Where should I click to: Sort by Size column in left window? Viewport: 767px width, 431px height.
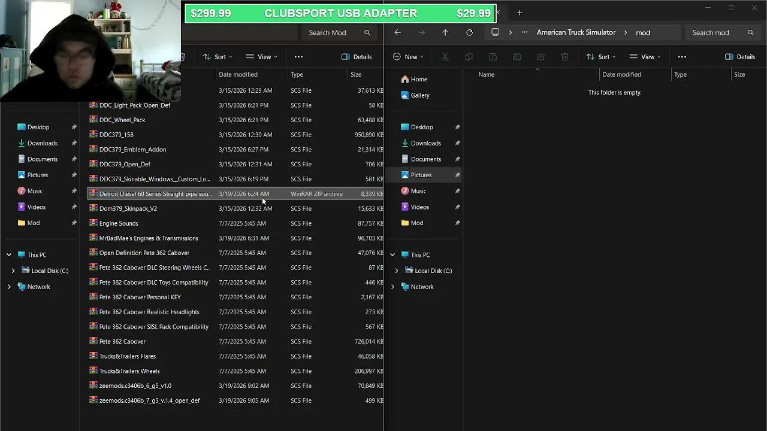coord(356,74)
